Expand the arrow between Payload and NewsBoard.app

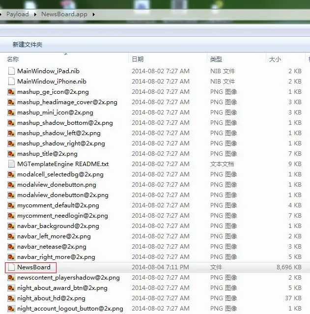[35, 14]
